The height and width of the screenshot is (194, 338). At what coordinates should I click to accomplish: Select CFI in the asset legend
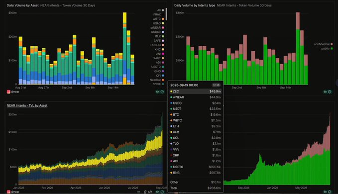[160, 76]
